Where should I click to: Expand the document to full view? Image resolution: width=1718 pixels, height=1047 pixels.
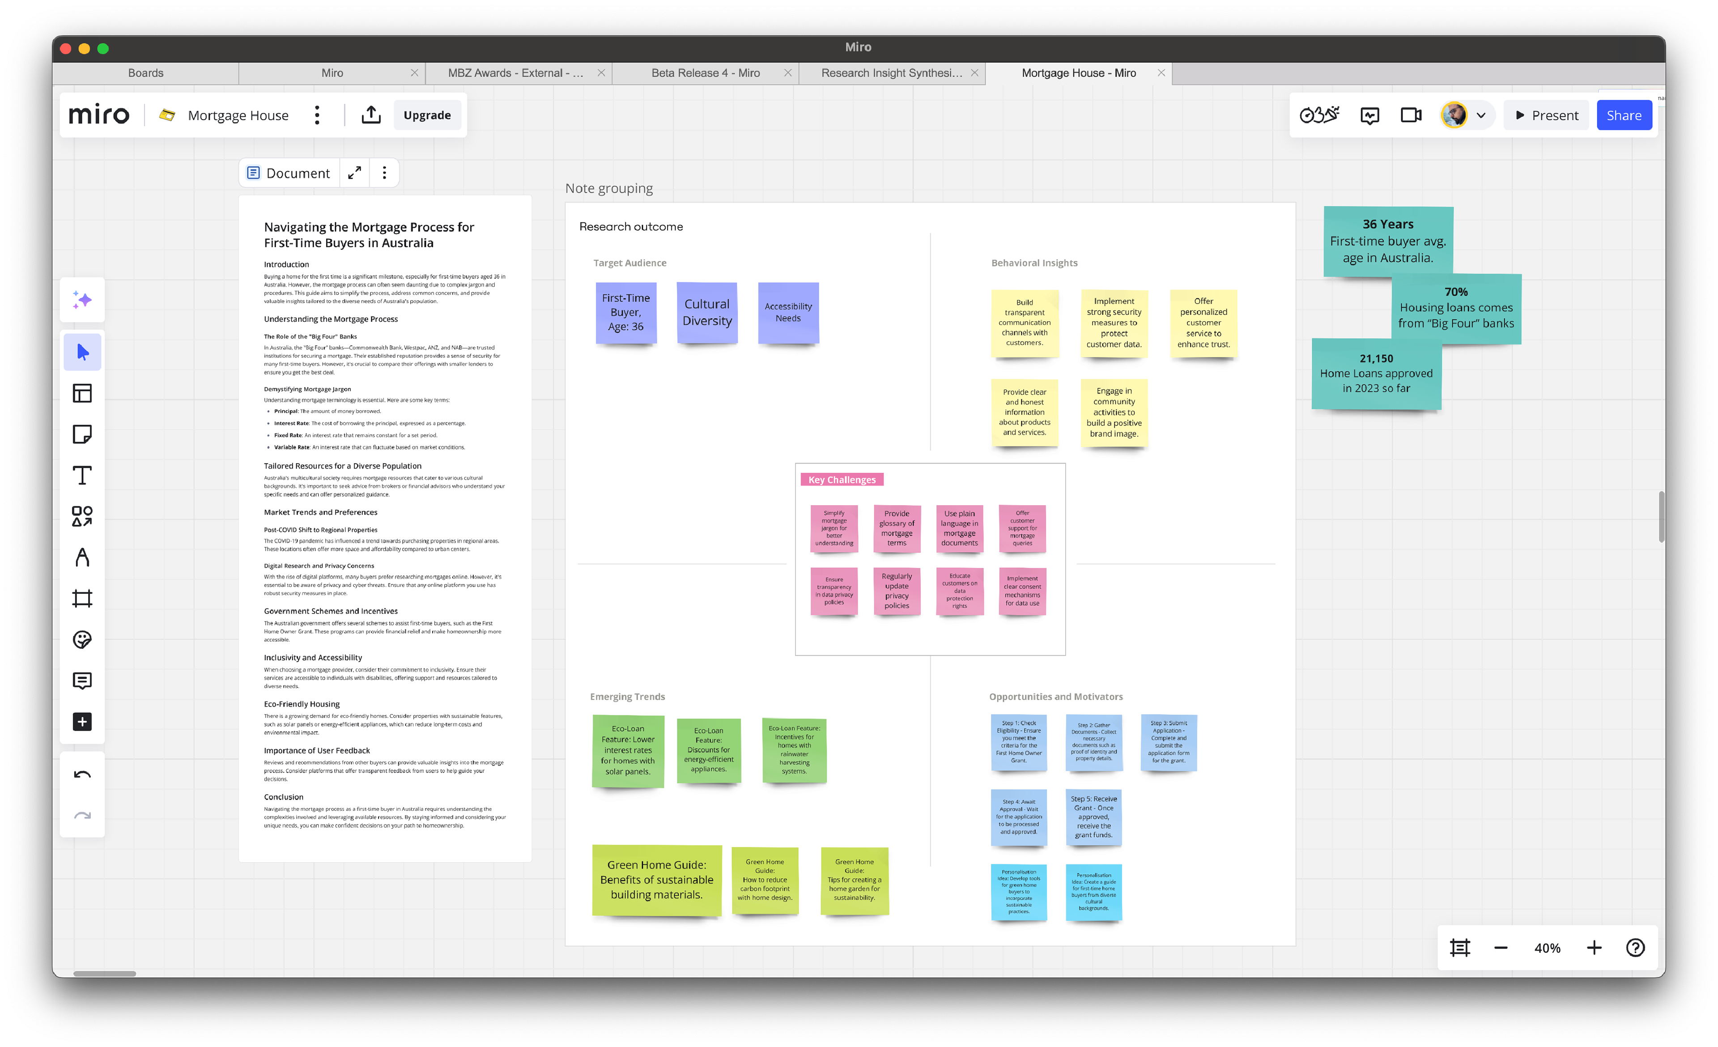point(355,173)
